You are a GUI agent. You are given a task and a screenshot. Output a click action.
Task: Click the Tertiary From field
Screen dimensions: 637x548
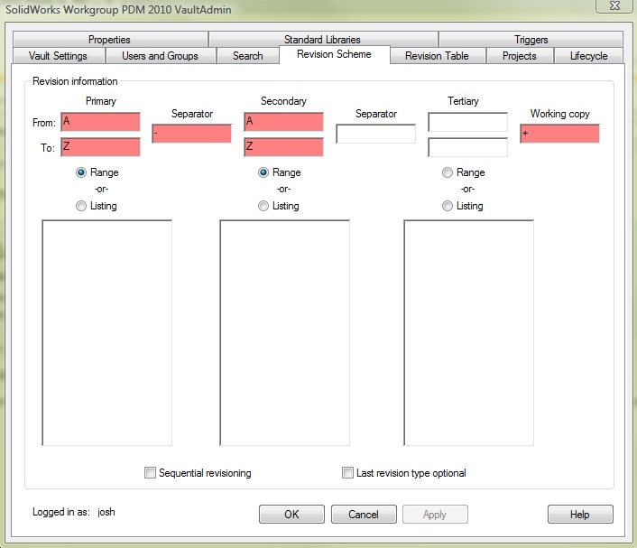(467, 122)
